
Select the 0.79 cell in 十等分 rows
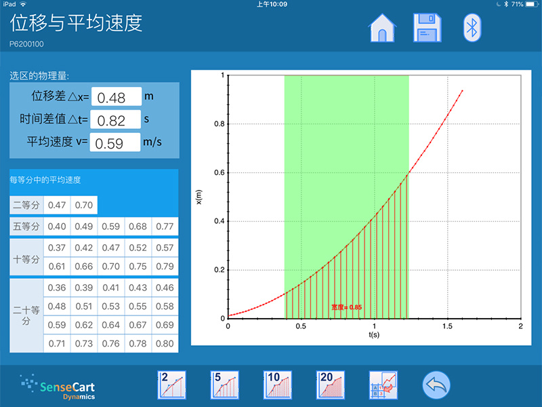165,267
